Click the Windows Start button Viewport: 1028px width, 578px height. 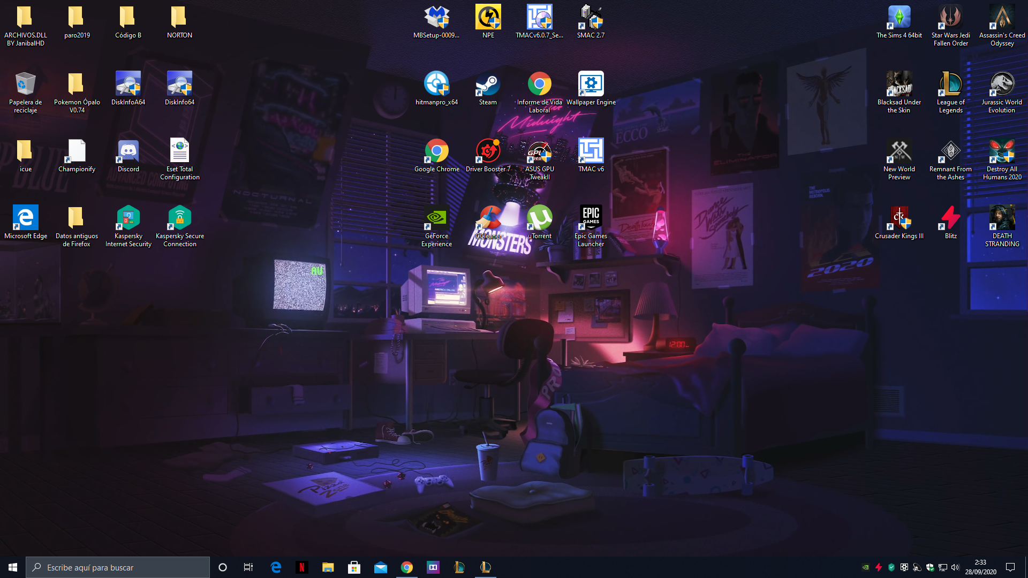(13, 567)
